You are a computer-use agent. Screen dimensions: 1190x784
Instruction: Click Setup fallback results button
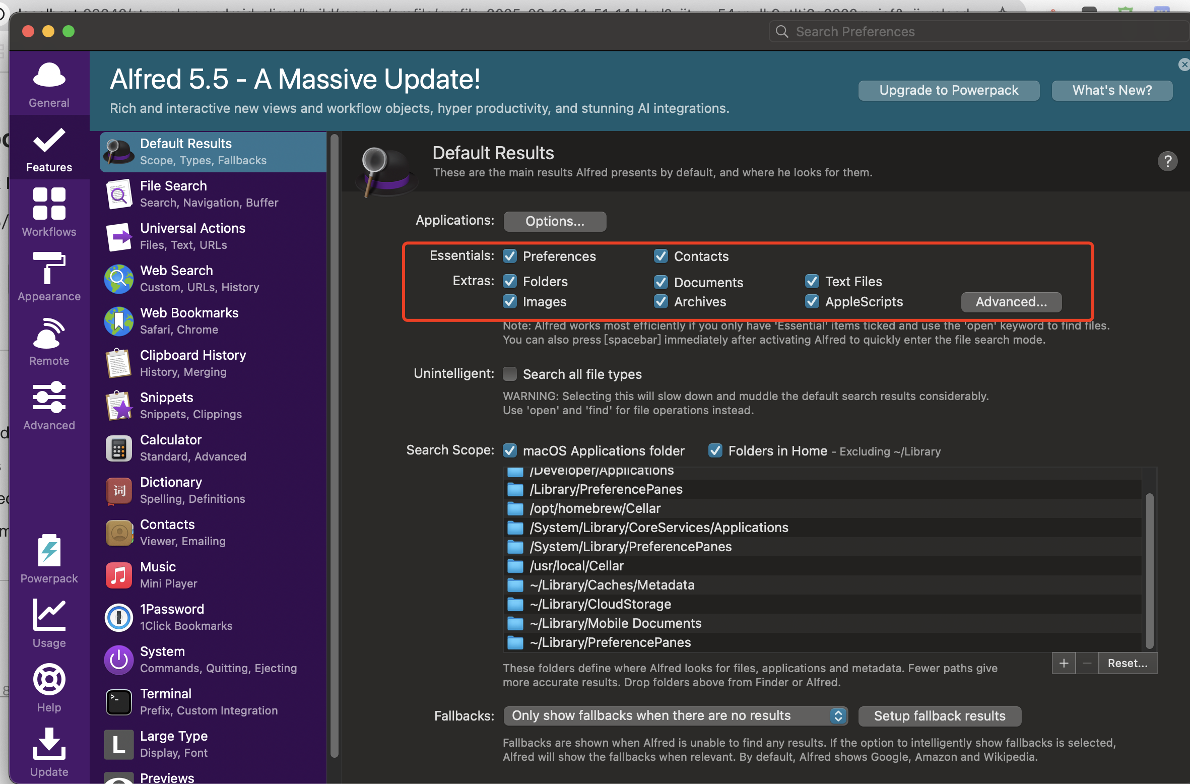(939, 715)
